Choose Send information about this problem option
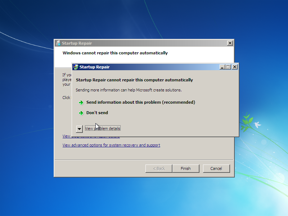The image size is (288, 216). [x=141, y=102]
